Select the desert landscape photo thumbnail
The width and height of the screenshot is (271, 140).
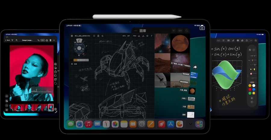pos(162,63)
